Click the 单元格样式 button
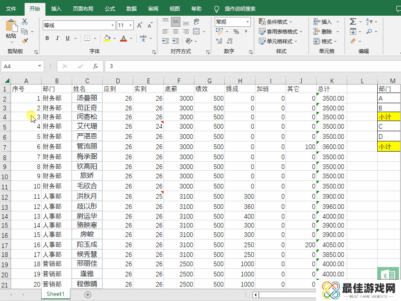 tap(278, 41)
